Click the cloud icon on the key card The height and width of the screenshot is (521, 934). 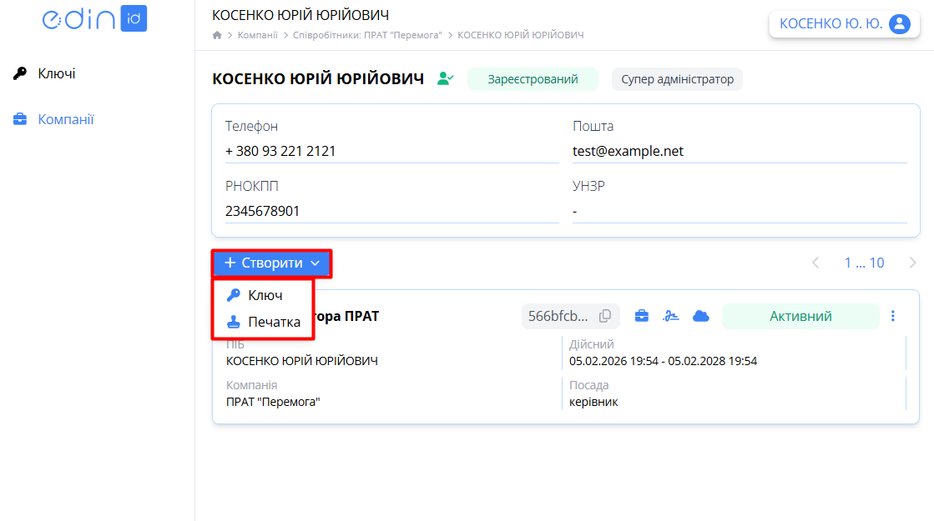(701, 316)
